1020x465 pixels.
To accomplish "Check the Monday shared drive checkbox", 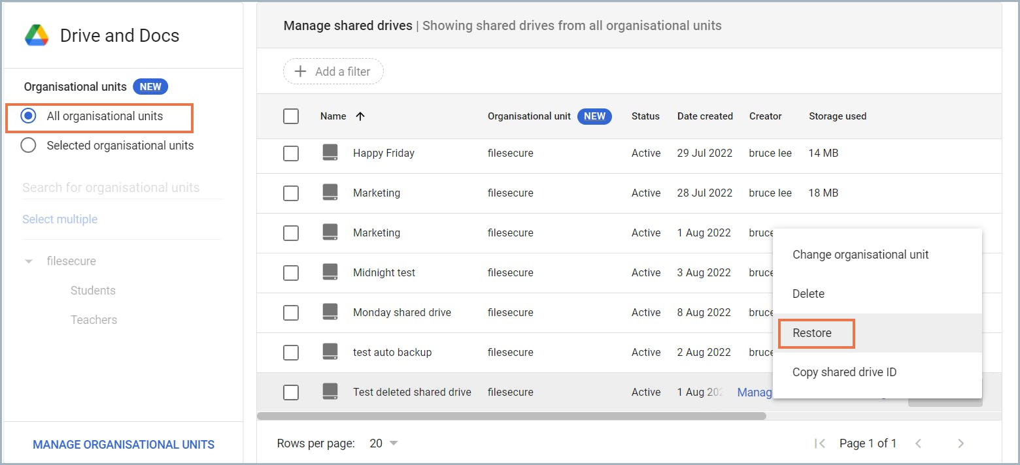I will (x=291, y=313).
